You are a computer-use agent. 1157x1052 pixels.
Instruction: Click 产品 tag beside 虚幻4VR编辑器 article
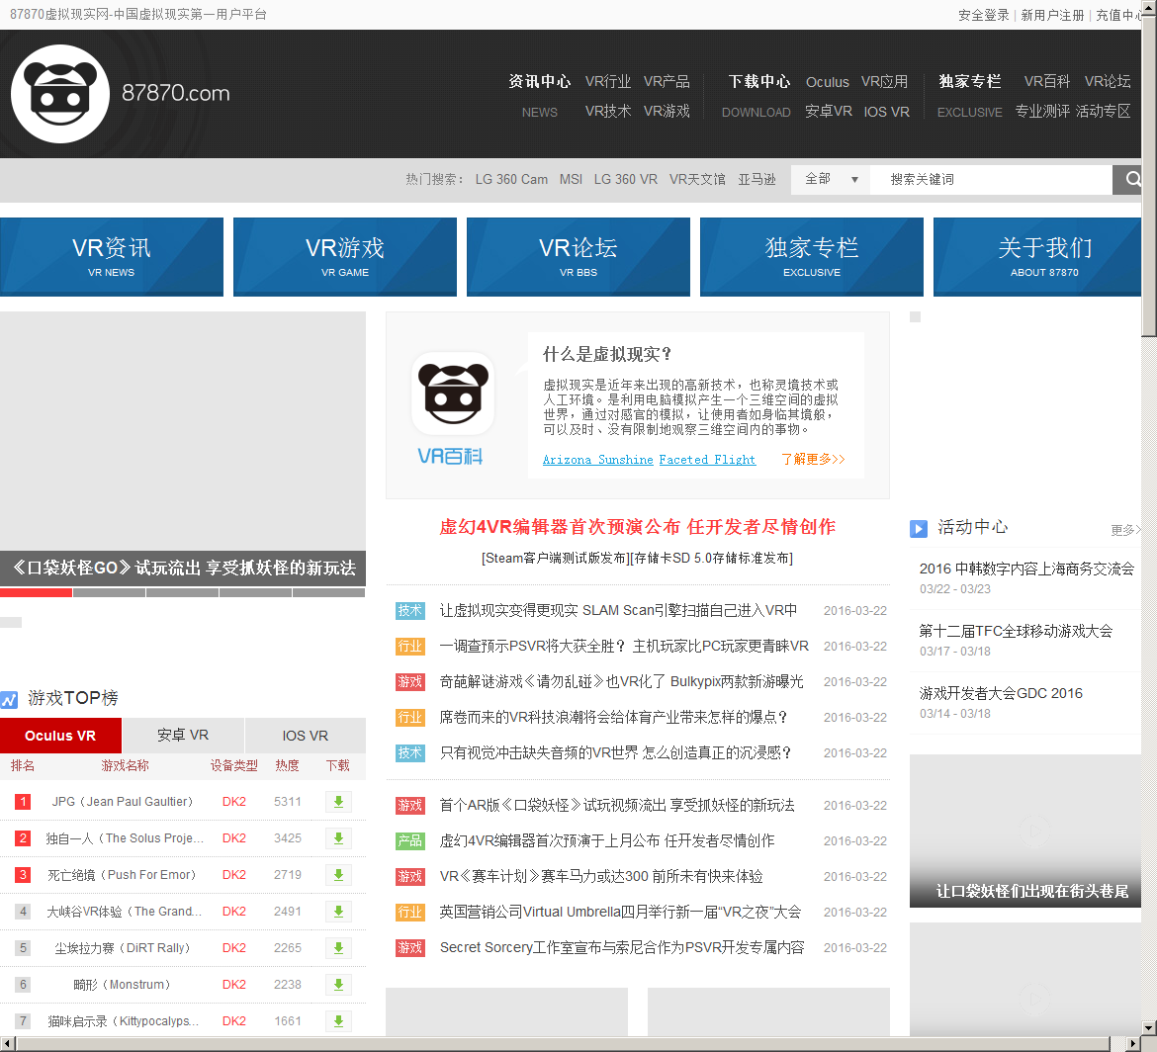[409, 841]
